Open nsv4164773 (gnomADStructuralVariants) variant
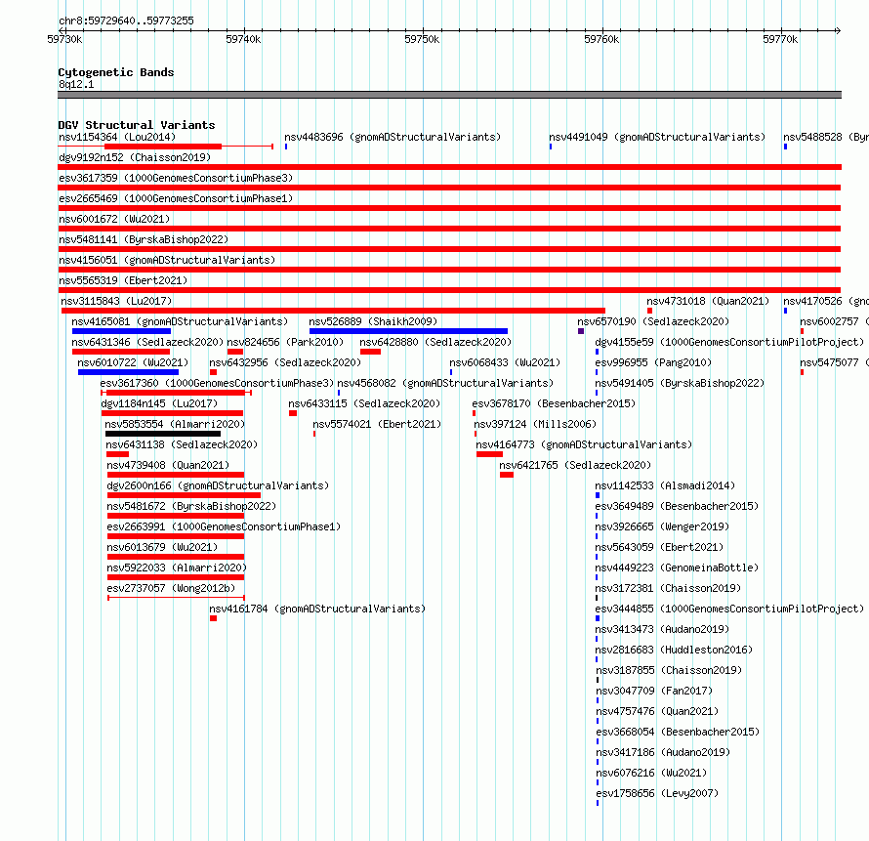869x841 pixels. pos(584,444)
